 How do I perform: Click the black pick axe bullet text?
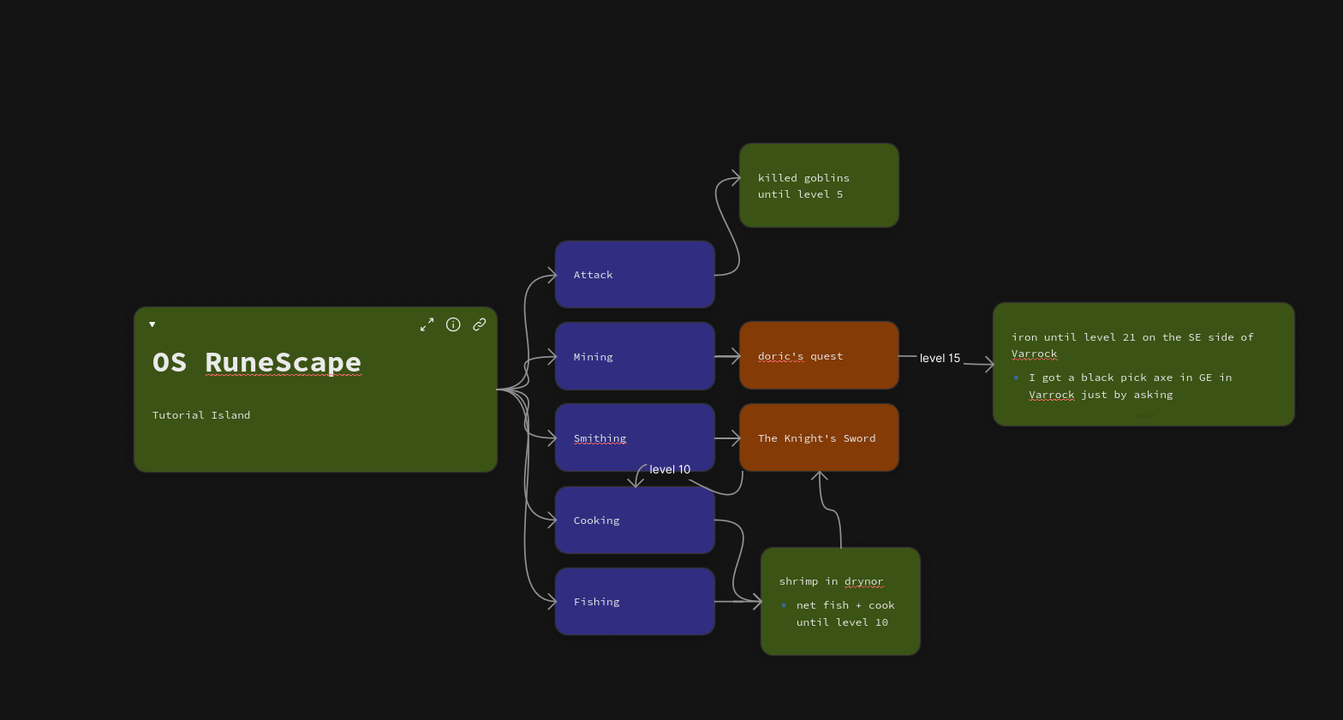(x=1131, y=386)
